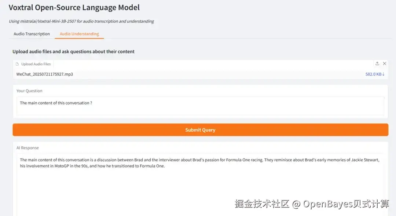Click the download arrow beside 582.0 KB

coord(384,74)
